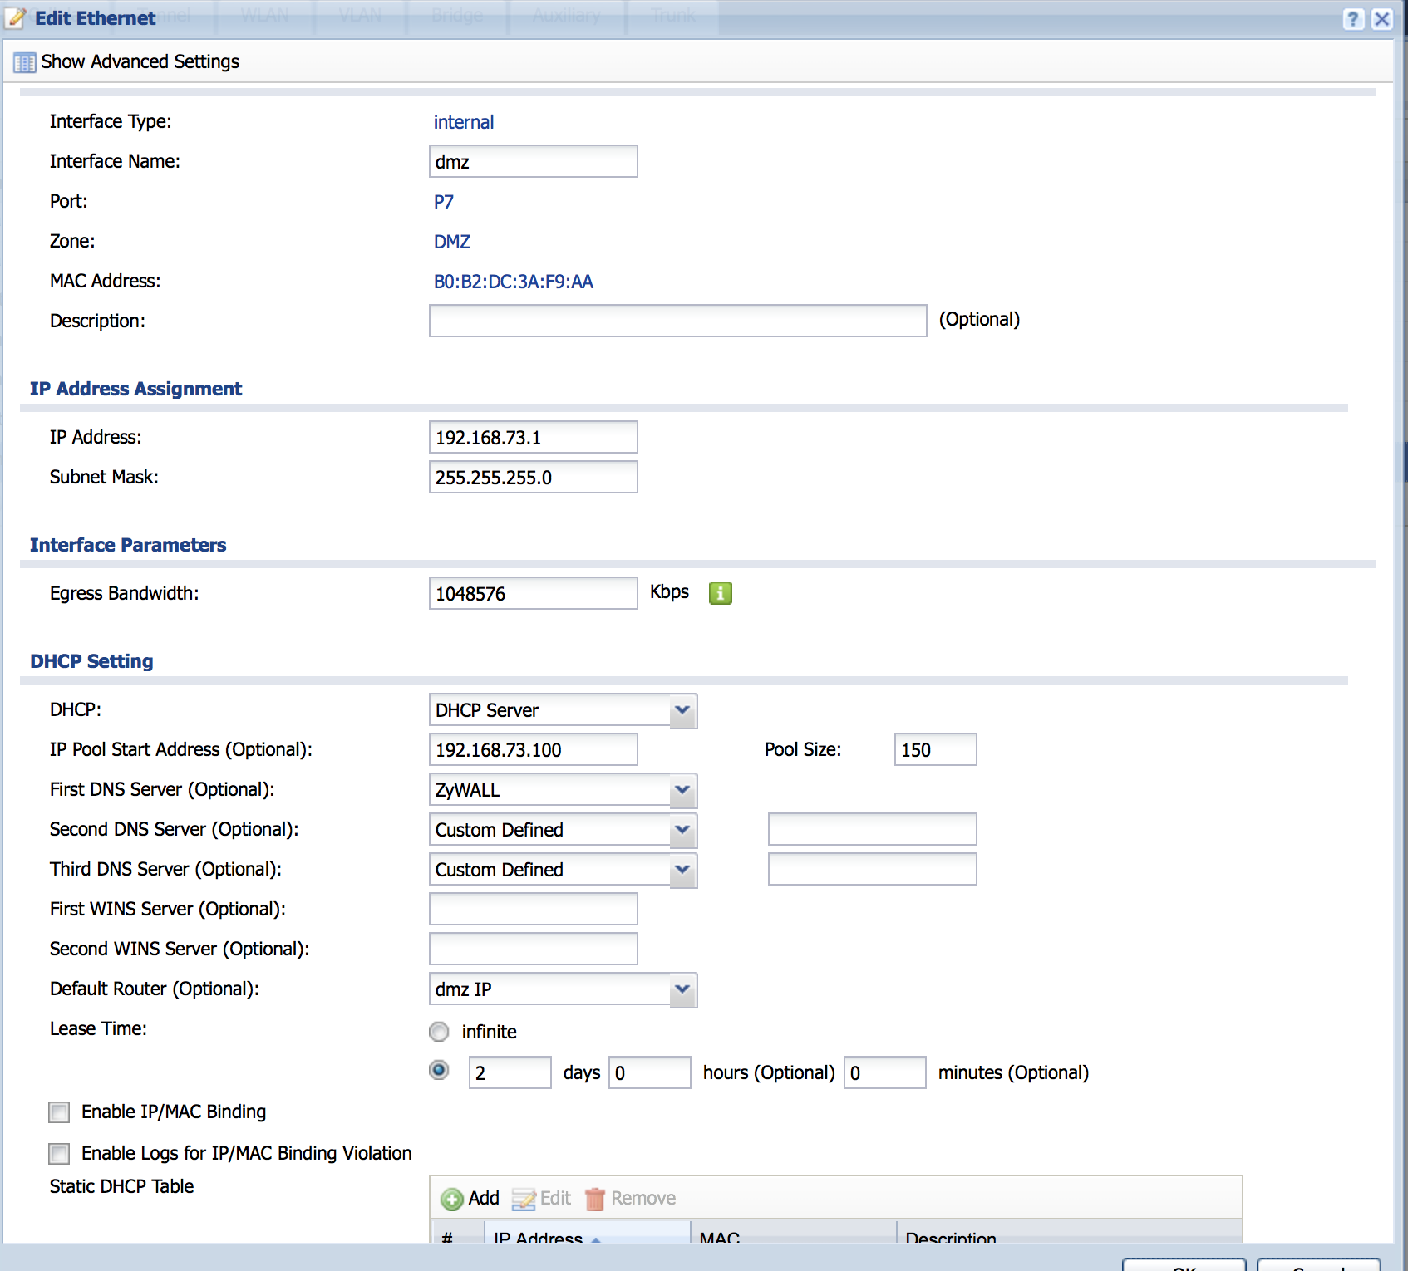Switch to the VLAN tab
Image resolution: width=1408 pixels, height=1271 pixels.
click(x=359, y=14)
